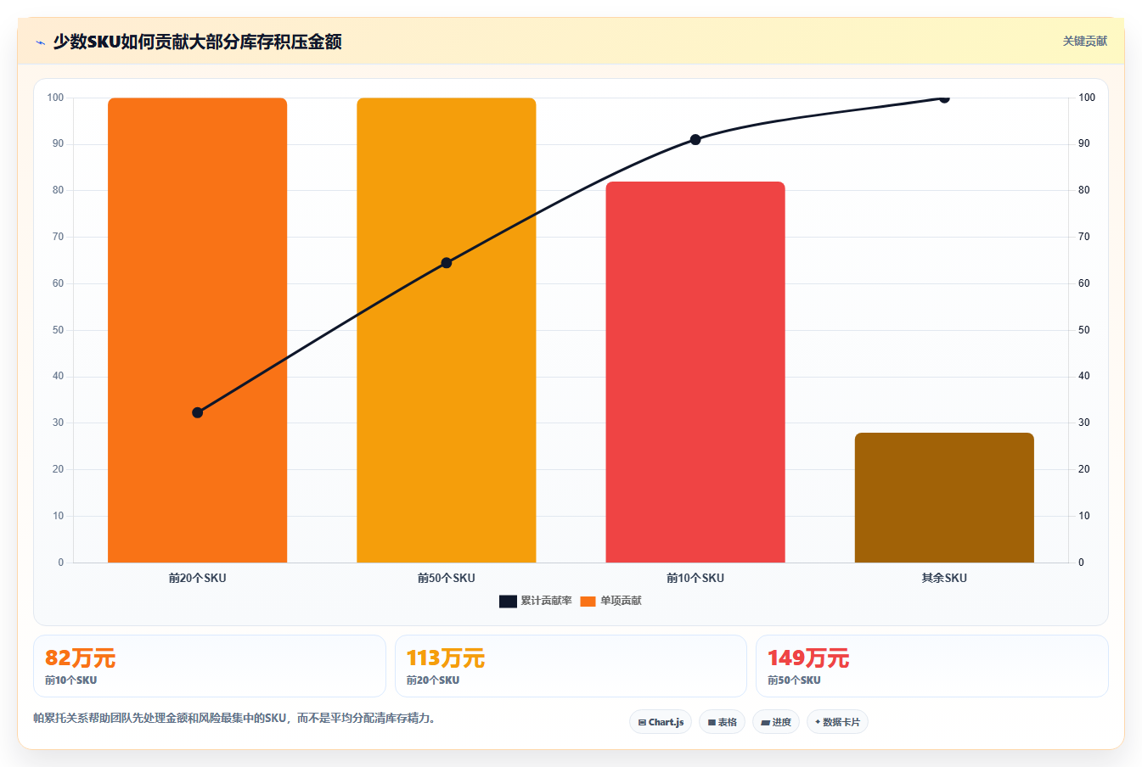This screenshot has width=1142, height=767.
Task: Click the 前10个SKU caption under 82万元
Action: click(x=70, y=680)
